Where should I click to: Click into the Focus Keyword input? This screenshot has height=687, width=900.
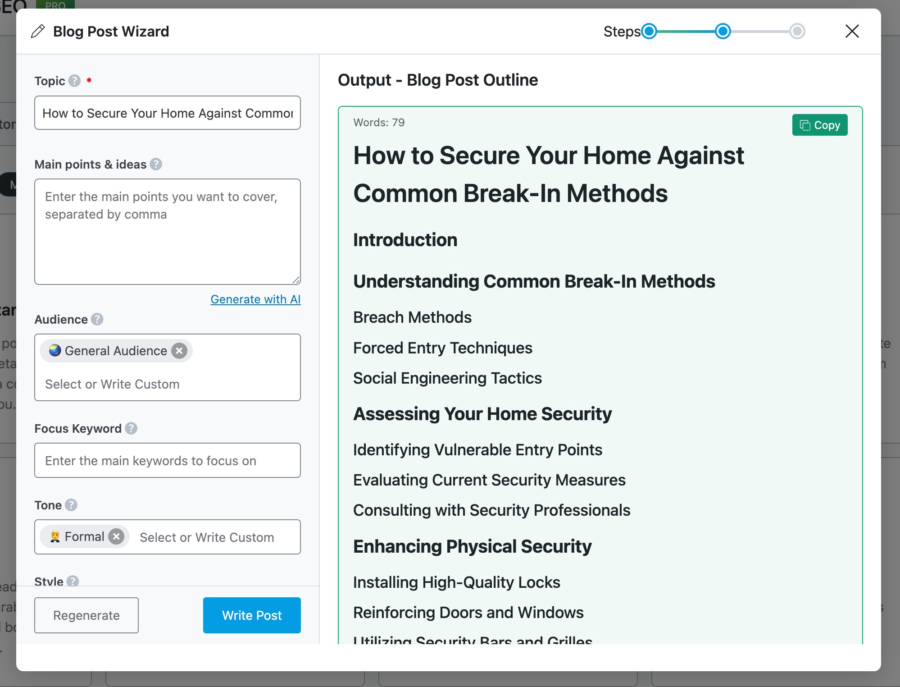(x=168, y=460)
